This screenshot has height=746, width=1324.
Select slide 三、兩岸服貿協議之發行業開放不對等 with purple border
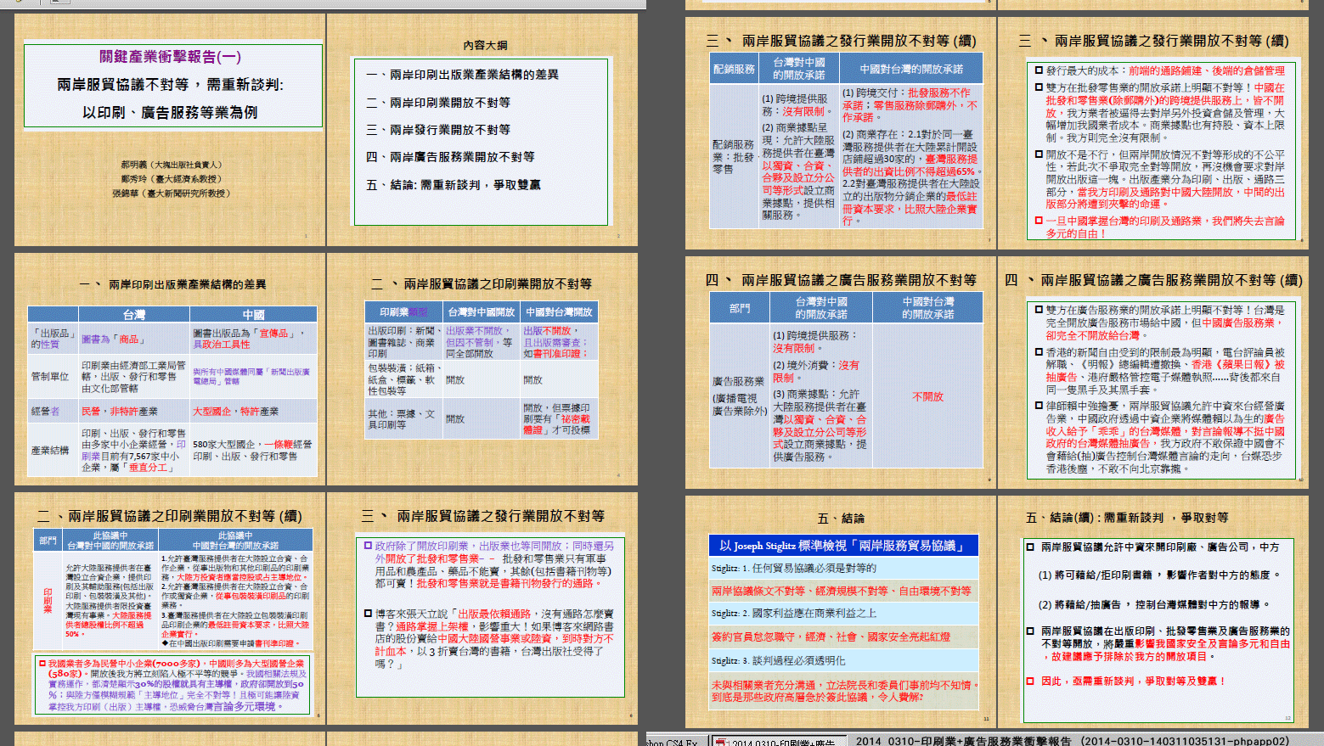pyautogui.click(x=482, y=609)
